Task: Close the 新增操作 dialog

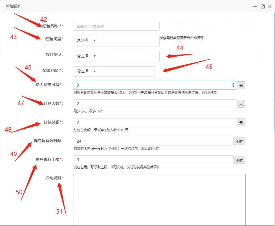Action: (x=270, y=6)
